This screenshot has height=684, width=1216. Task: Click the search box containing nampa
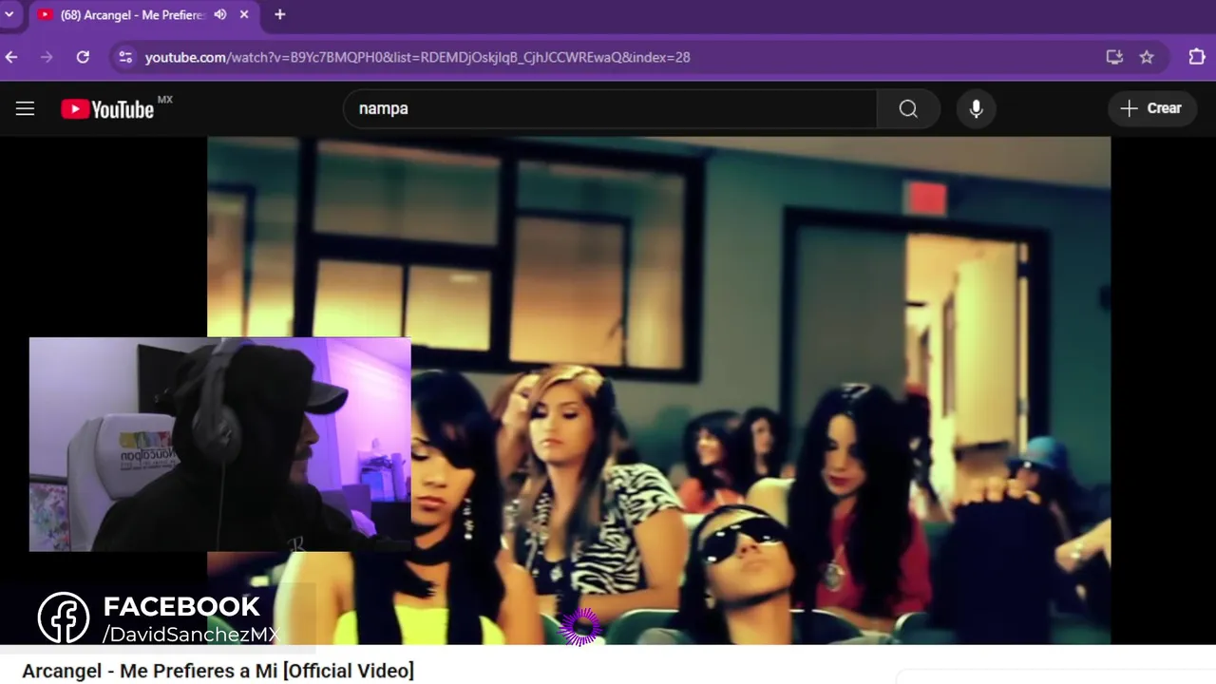pyautogui.click(x=610, y=108)
